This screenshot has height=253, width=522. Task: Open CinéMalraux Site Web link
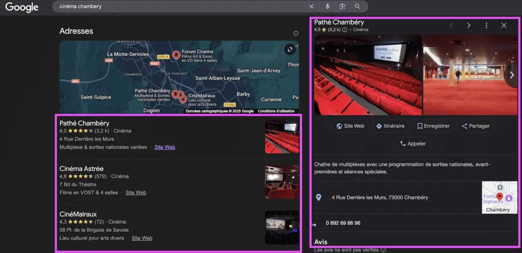[142, 238]
